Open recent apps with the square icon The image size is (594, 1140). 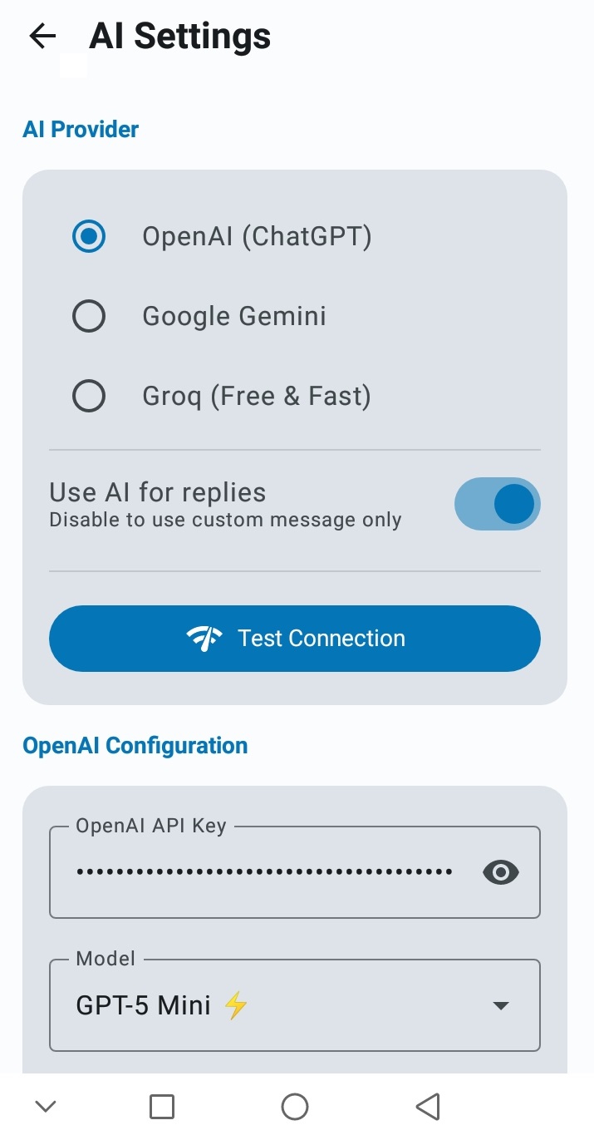pos(162,1106)
